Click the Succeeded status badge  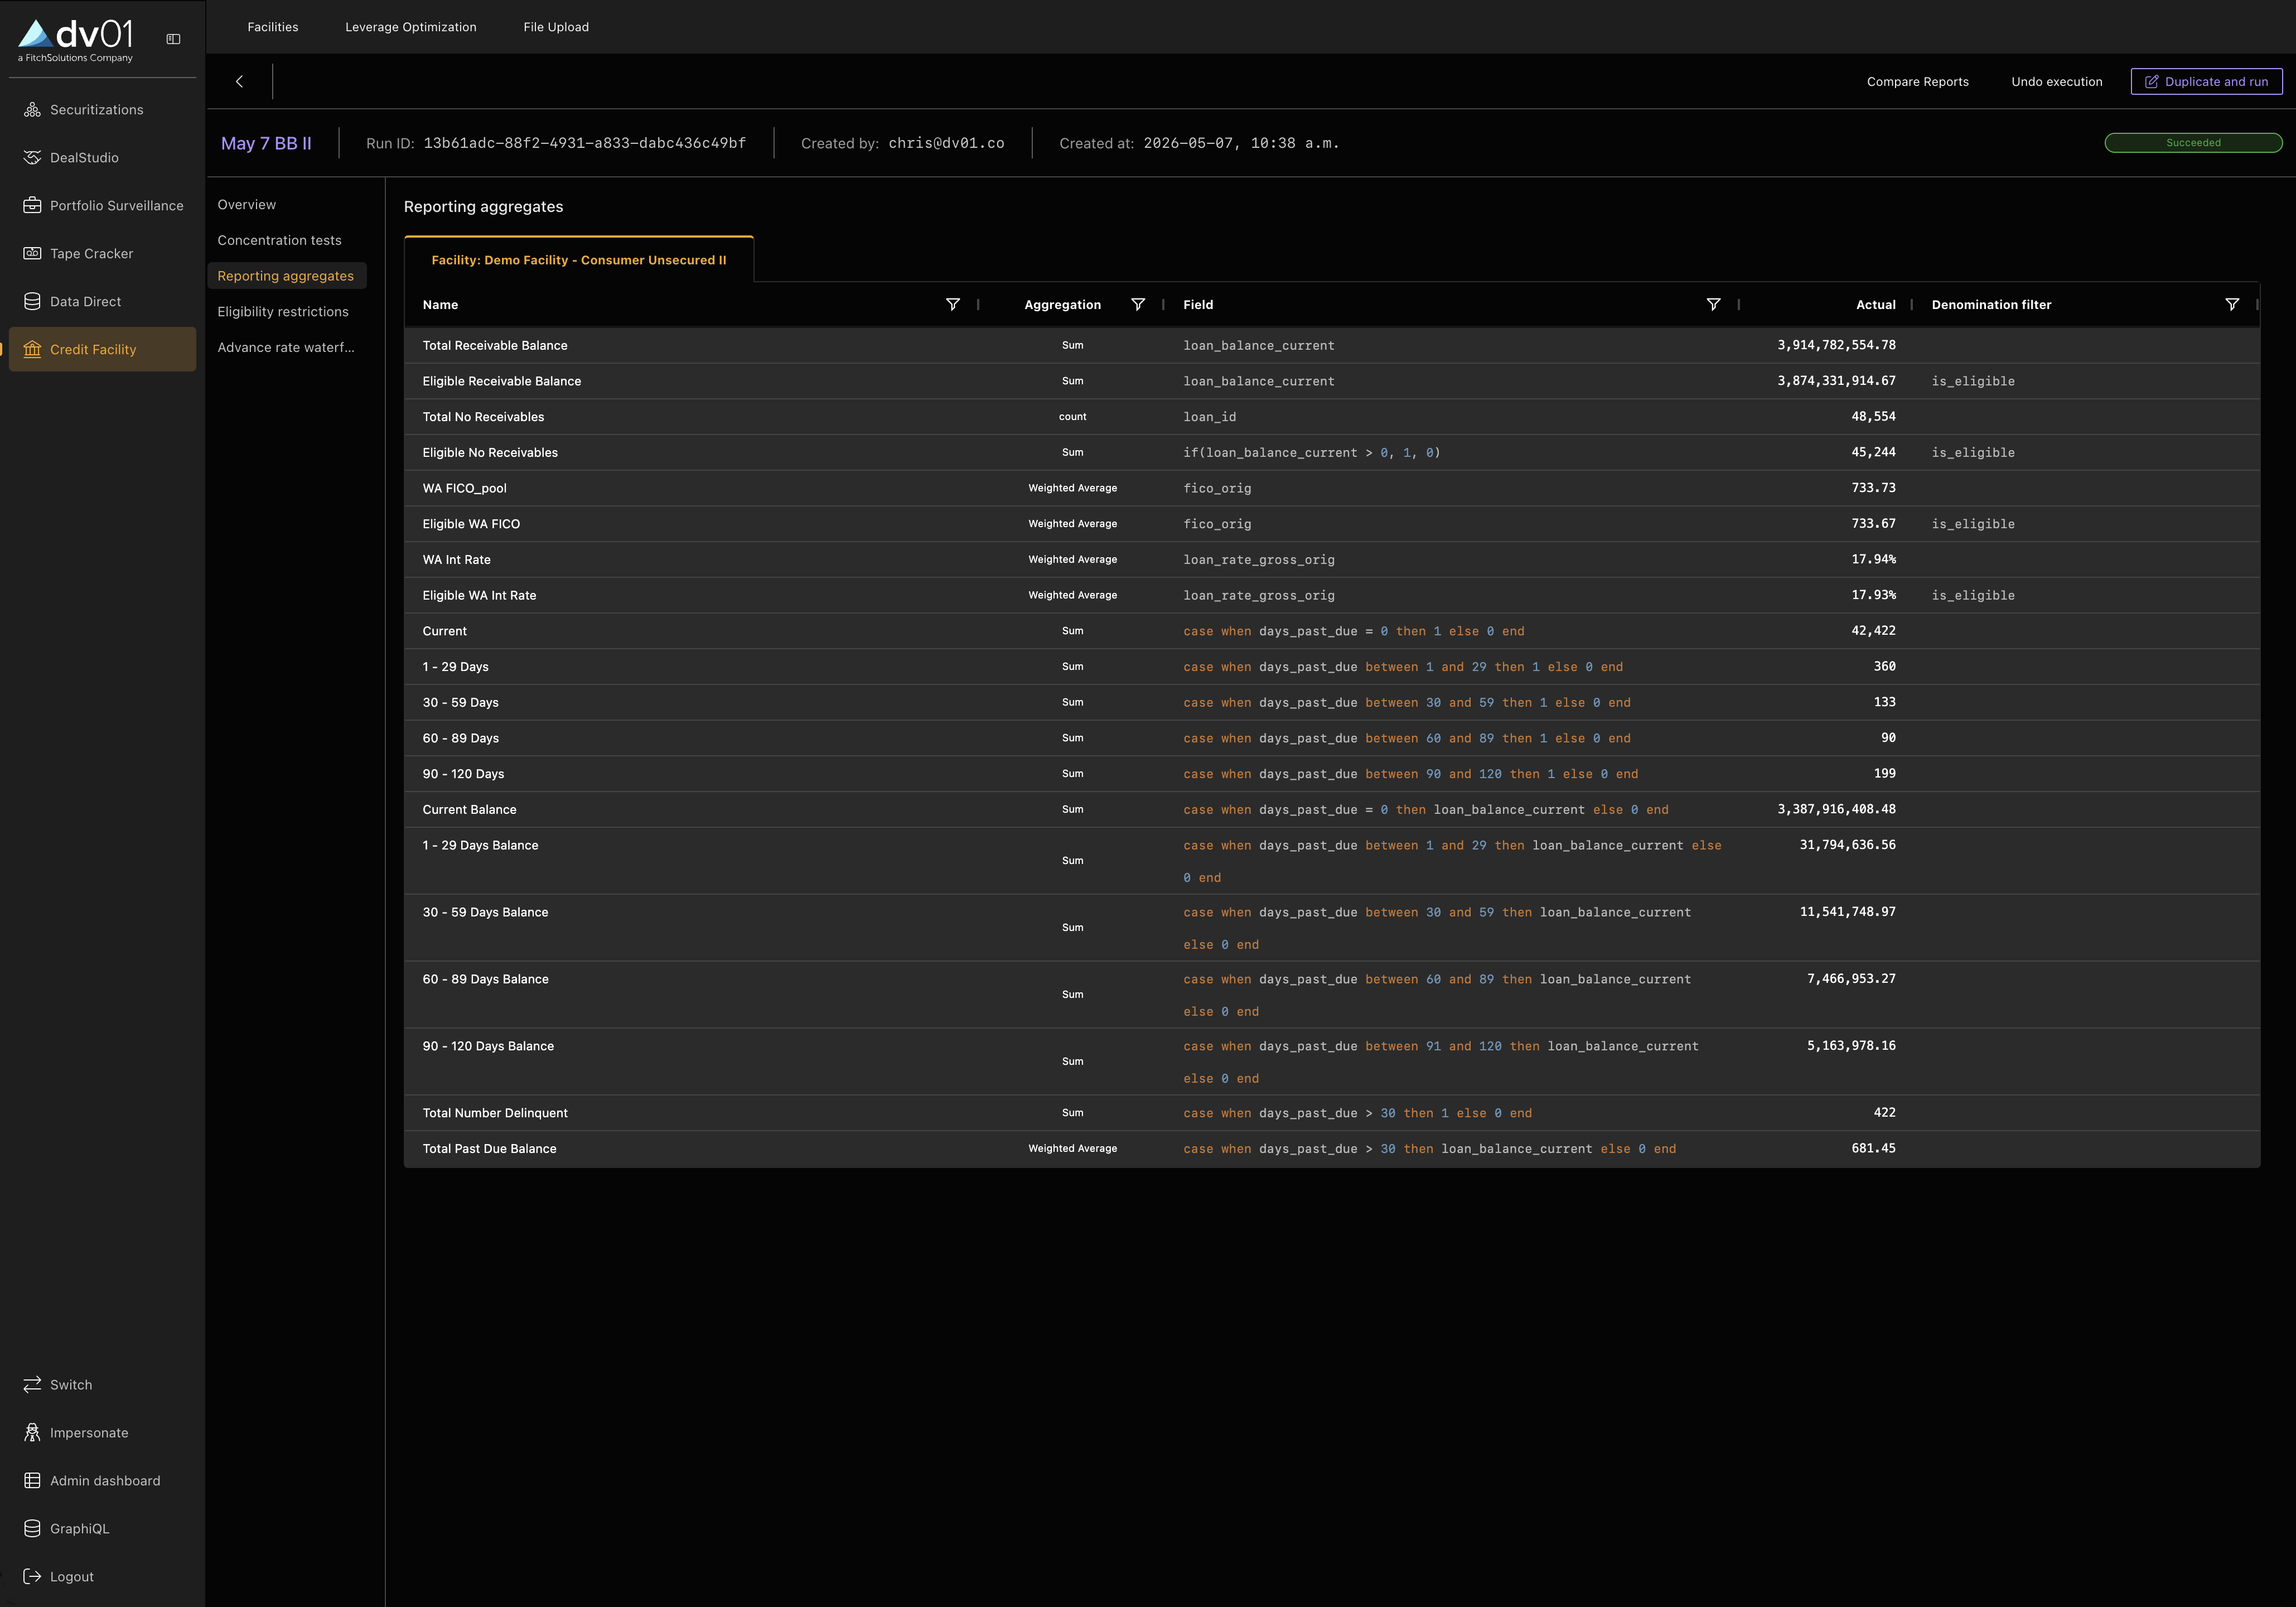coord(2193,143)
